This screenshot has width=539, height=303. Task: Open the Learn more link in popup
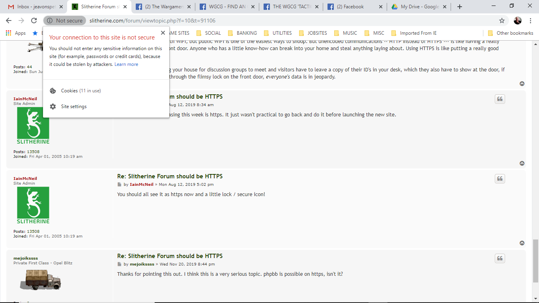click(126, 64)
